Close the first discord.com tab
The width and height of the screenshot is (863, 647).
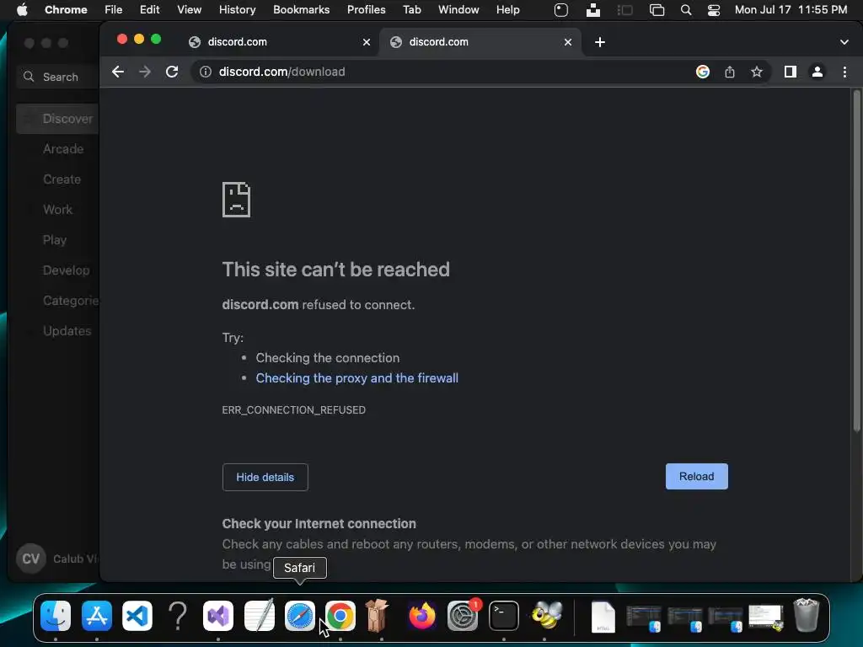click(x=367, y=42)
